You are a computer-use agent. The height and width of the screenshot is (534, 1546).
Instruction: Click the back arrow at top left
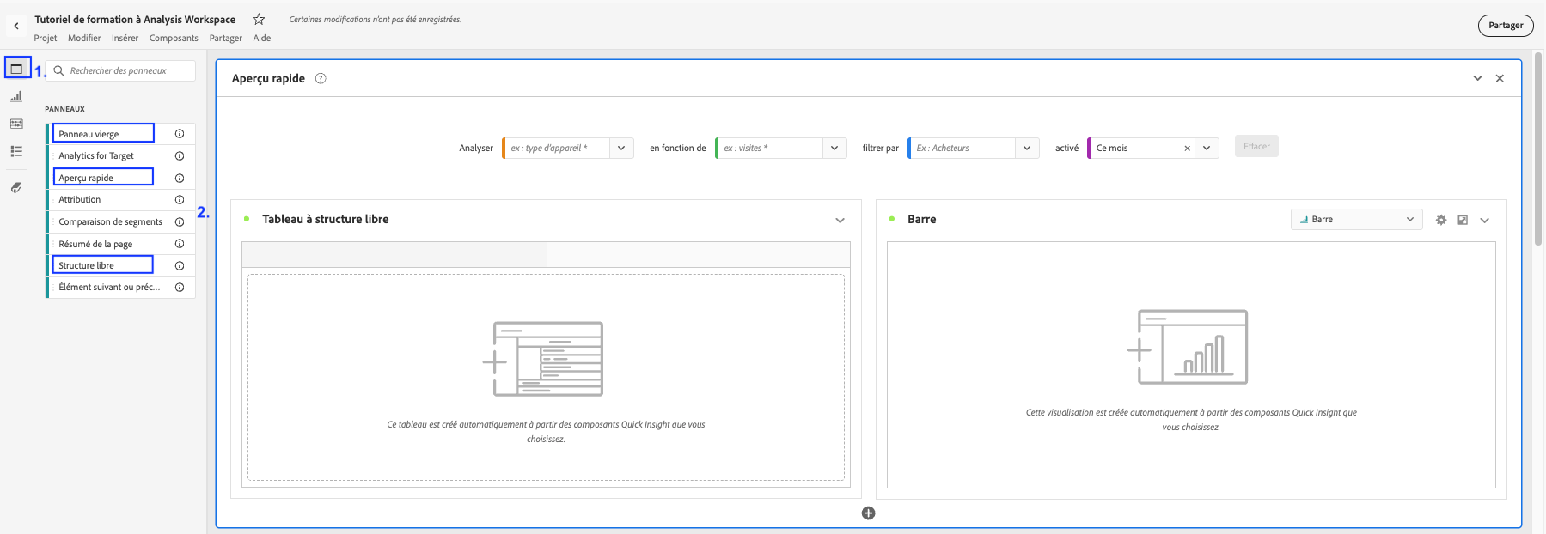(x=16, y=26)
